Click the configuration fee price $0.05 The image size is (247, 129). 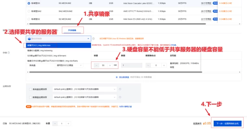207,124
